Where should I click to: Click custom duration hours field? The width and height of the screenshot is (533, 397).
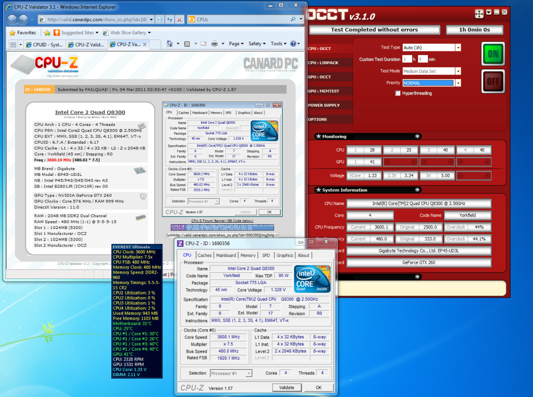[x=407, y=59]
